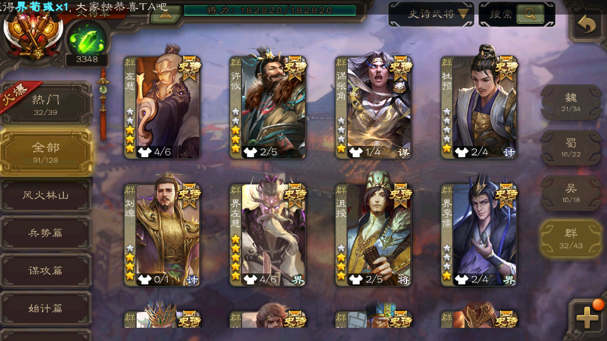Tap the 史诗 badge on 杜预 card
Image resolution: width=607 pixels, height=341 pixels.
506,67
